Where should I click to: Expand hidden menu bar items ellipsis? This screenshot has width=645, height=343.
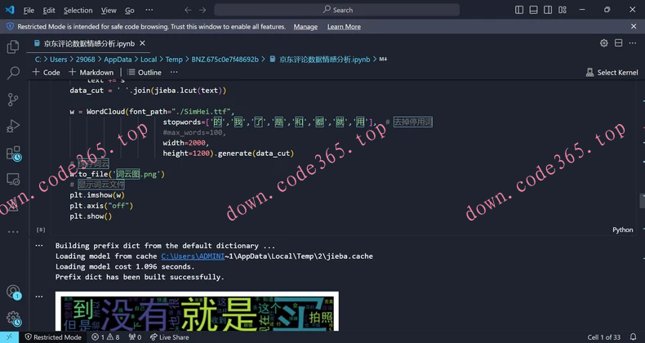(149, 10)
